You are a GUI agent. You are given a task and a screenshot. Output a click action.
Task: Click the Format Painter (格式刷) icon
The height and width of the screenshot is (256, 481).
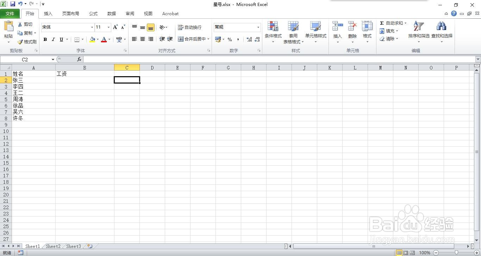point(20,42)
